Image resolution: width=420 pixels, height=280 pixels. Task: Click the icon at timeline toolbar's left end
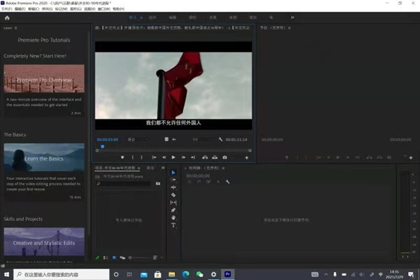point(190,181)
